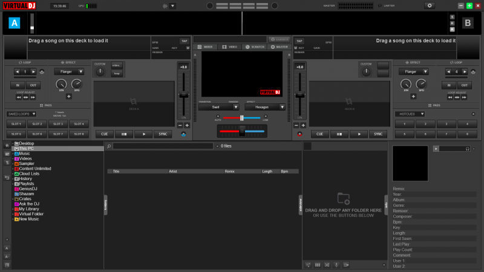Toggle SANDBOX mode
The image size is (484, 272).
point(279,39)
